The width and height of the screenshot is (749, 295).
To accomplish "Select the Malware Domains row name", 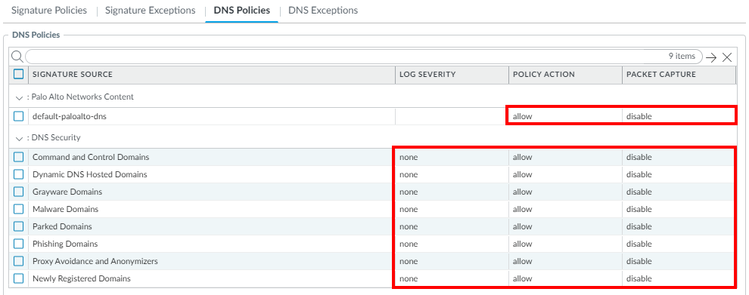I will (x=65, y=209).
